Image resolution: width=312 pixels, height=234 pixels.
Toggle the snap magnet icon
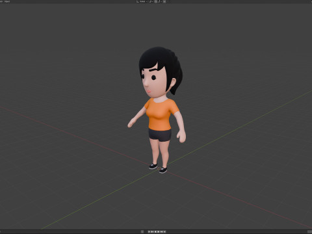tap(155, 1)
